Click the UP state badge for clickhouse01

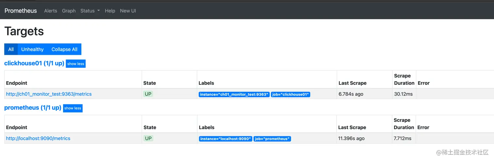click(148, 94)
